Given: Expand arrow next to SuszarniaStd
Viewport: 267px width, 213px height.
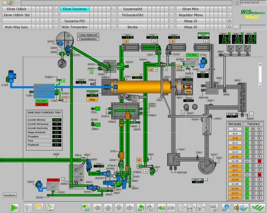Looking at the screenshot, I should point(171,9).
